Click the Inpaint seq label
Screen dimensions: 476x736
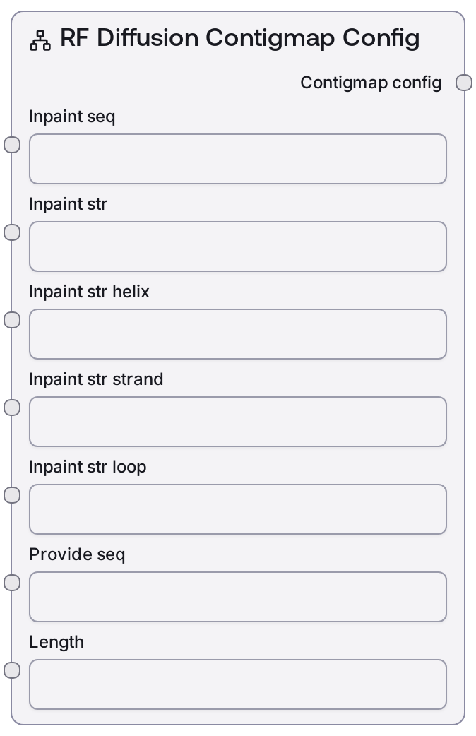click(72, 117)
